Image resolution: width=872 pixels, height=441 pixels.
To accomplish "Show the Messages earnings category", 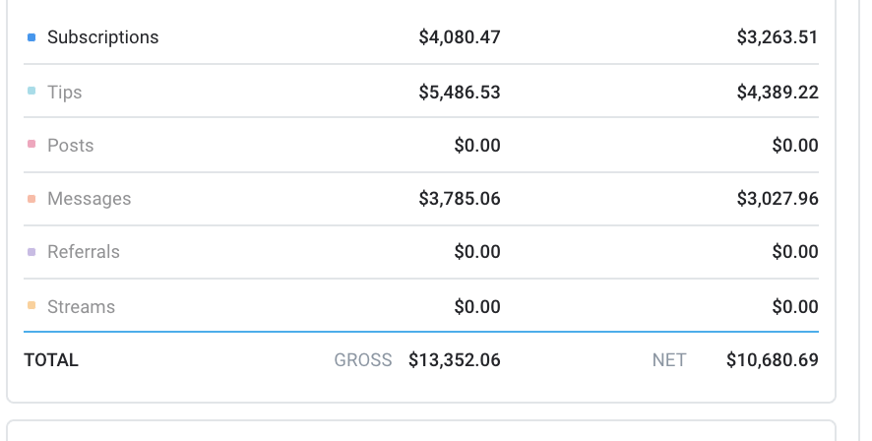I will [x=89, y=199].
